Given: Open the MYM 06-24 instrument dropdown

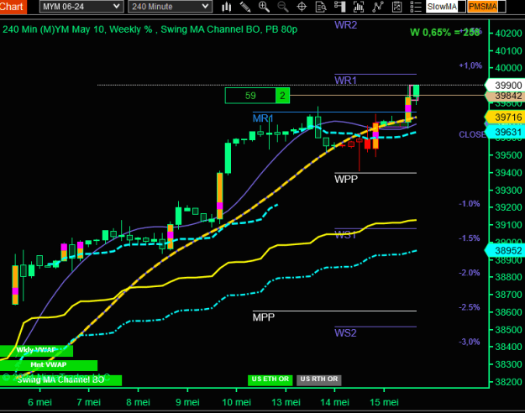Looking at the screenshot, I should [x=81, y=7].
